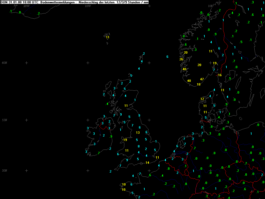
Task: Select the yellow 26 reading on Norway's west coast
Action: [181, 59]
